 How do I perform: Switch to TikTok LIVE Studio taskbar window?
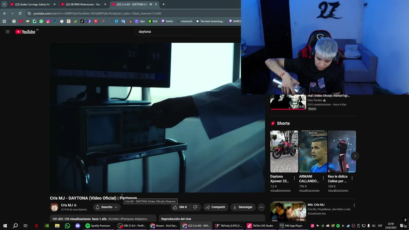261,226
